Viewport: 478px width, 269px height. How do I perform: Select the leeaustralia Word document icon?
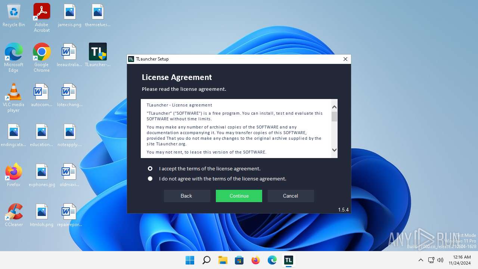[x=70, y=55]
